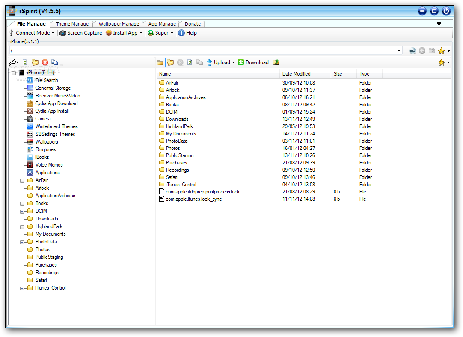Sort by the Date Modified column header
Screen dimensions: 463x337
click(305, 74)
